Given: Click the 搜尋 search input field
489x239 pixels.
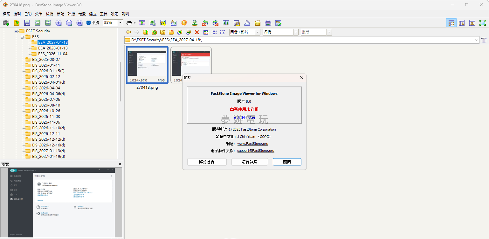Looking at the screenshot, I should coord(313,32).
